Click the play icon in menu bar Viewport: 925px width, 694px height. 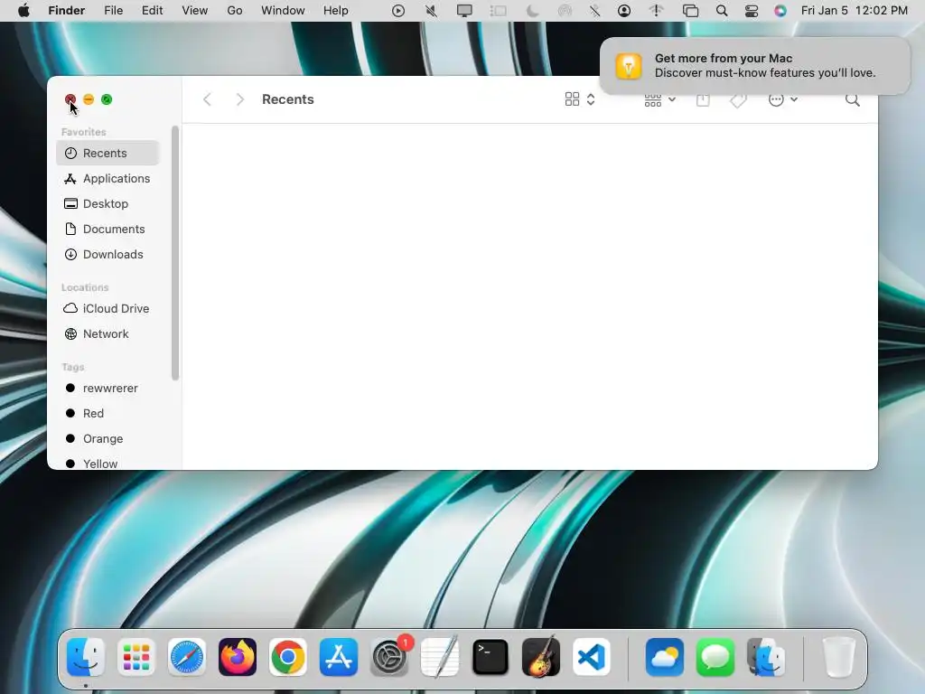point(398,11)
